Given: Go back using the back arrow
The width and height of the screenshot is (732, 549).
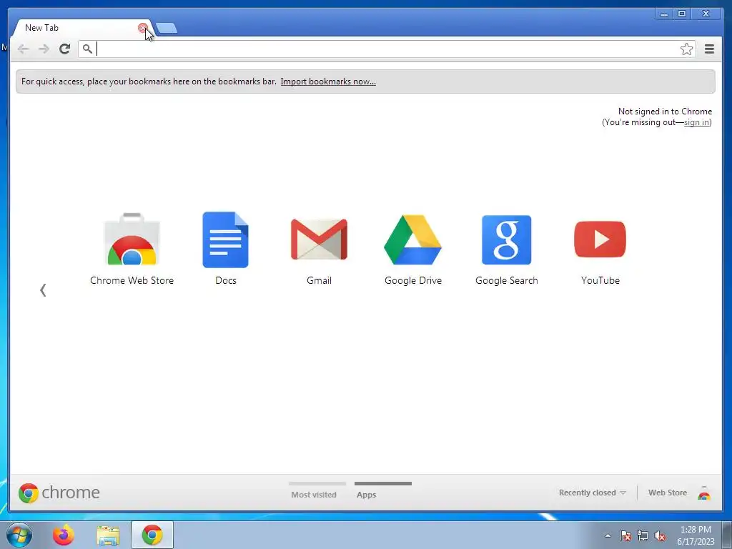Looking at the screenshot, I should coord(23,49).
